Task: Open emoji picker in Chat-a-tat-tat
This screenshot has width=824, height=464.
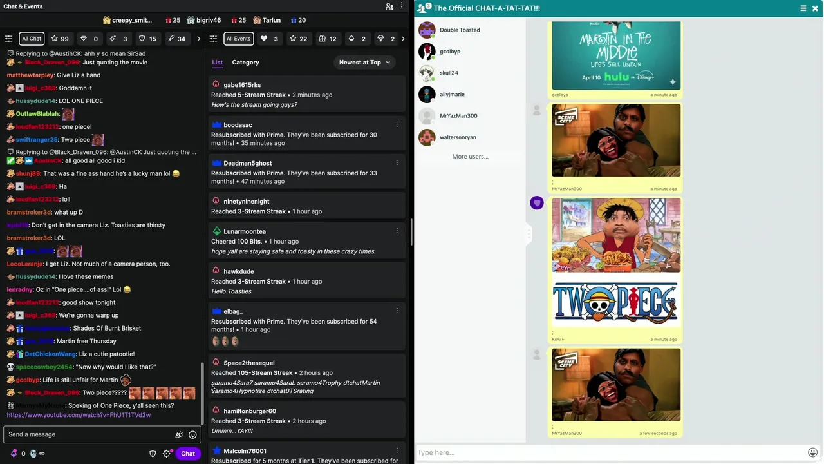Action: click(x=812, y=452)
